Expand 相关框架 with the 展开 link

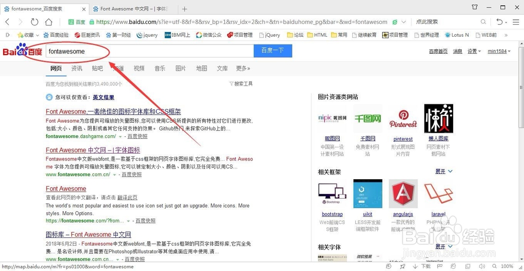(444, 171)
